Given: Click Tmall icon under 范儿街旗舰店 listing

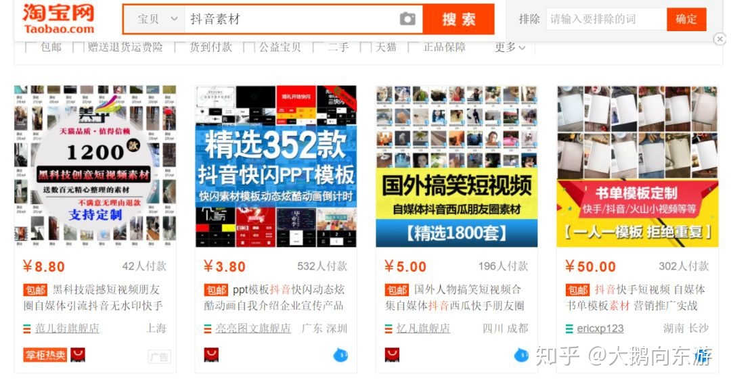Looking at the screenshot, I should [x=78, y=356].
